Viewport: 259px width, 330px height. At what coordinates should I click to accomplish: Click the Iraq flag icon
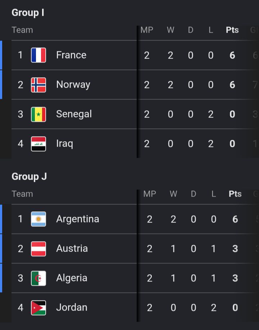pos(38,144)
